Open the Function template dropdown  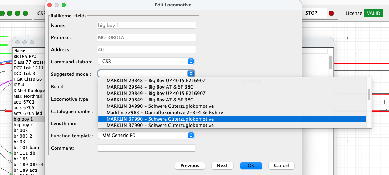point(146,135)
